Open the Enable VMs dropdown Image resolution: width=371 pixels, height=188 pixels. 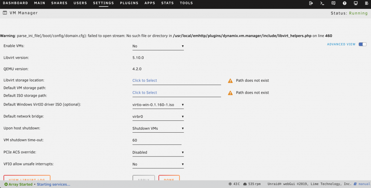pyautogui.click(x=158, y=46)
